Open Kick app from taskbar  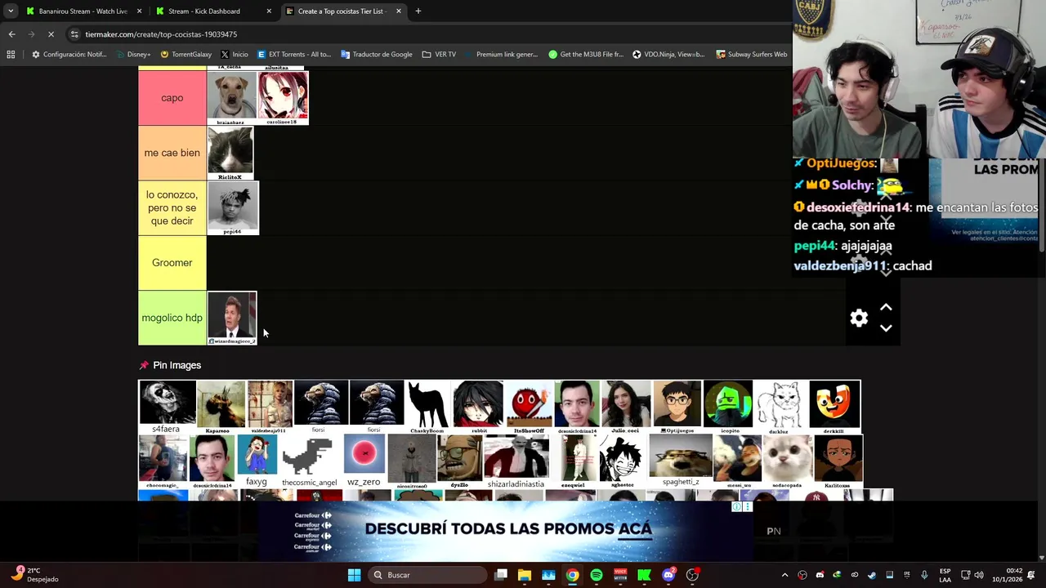pos(644,575)
